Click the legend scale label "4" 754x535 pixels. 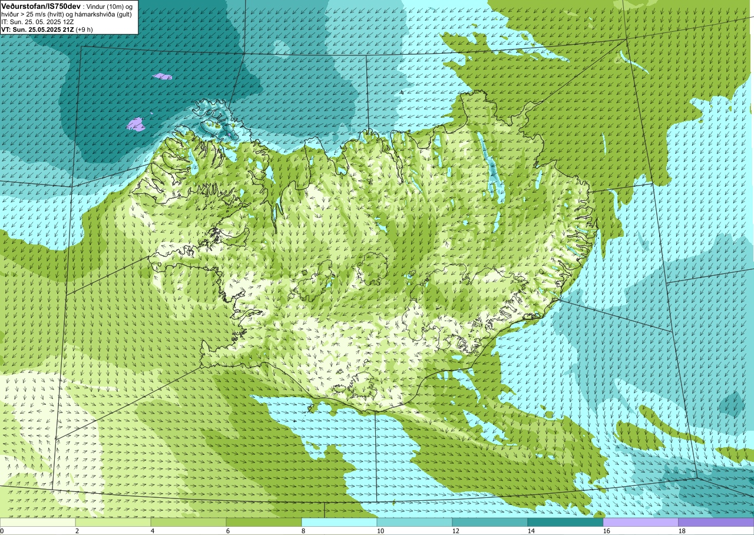coord(153,531)
